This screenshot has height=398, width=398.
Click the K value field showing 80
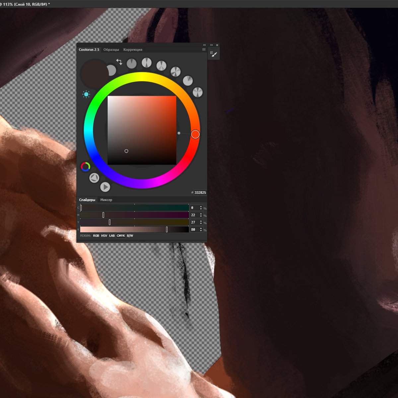[194, 230]
